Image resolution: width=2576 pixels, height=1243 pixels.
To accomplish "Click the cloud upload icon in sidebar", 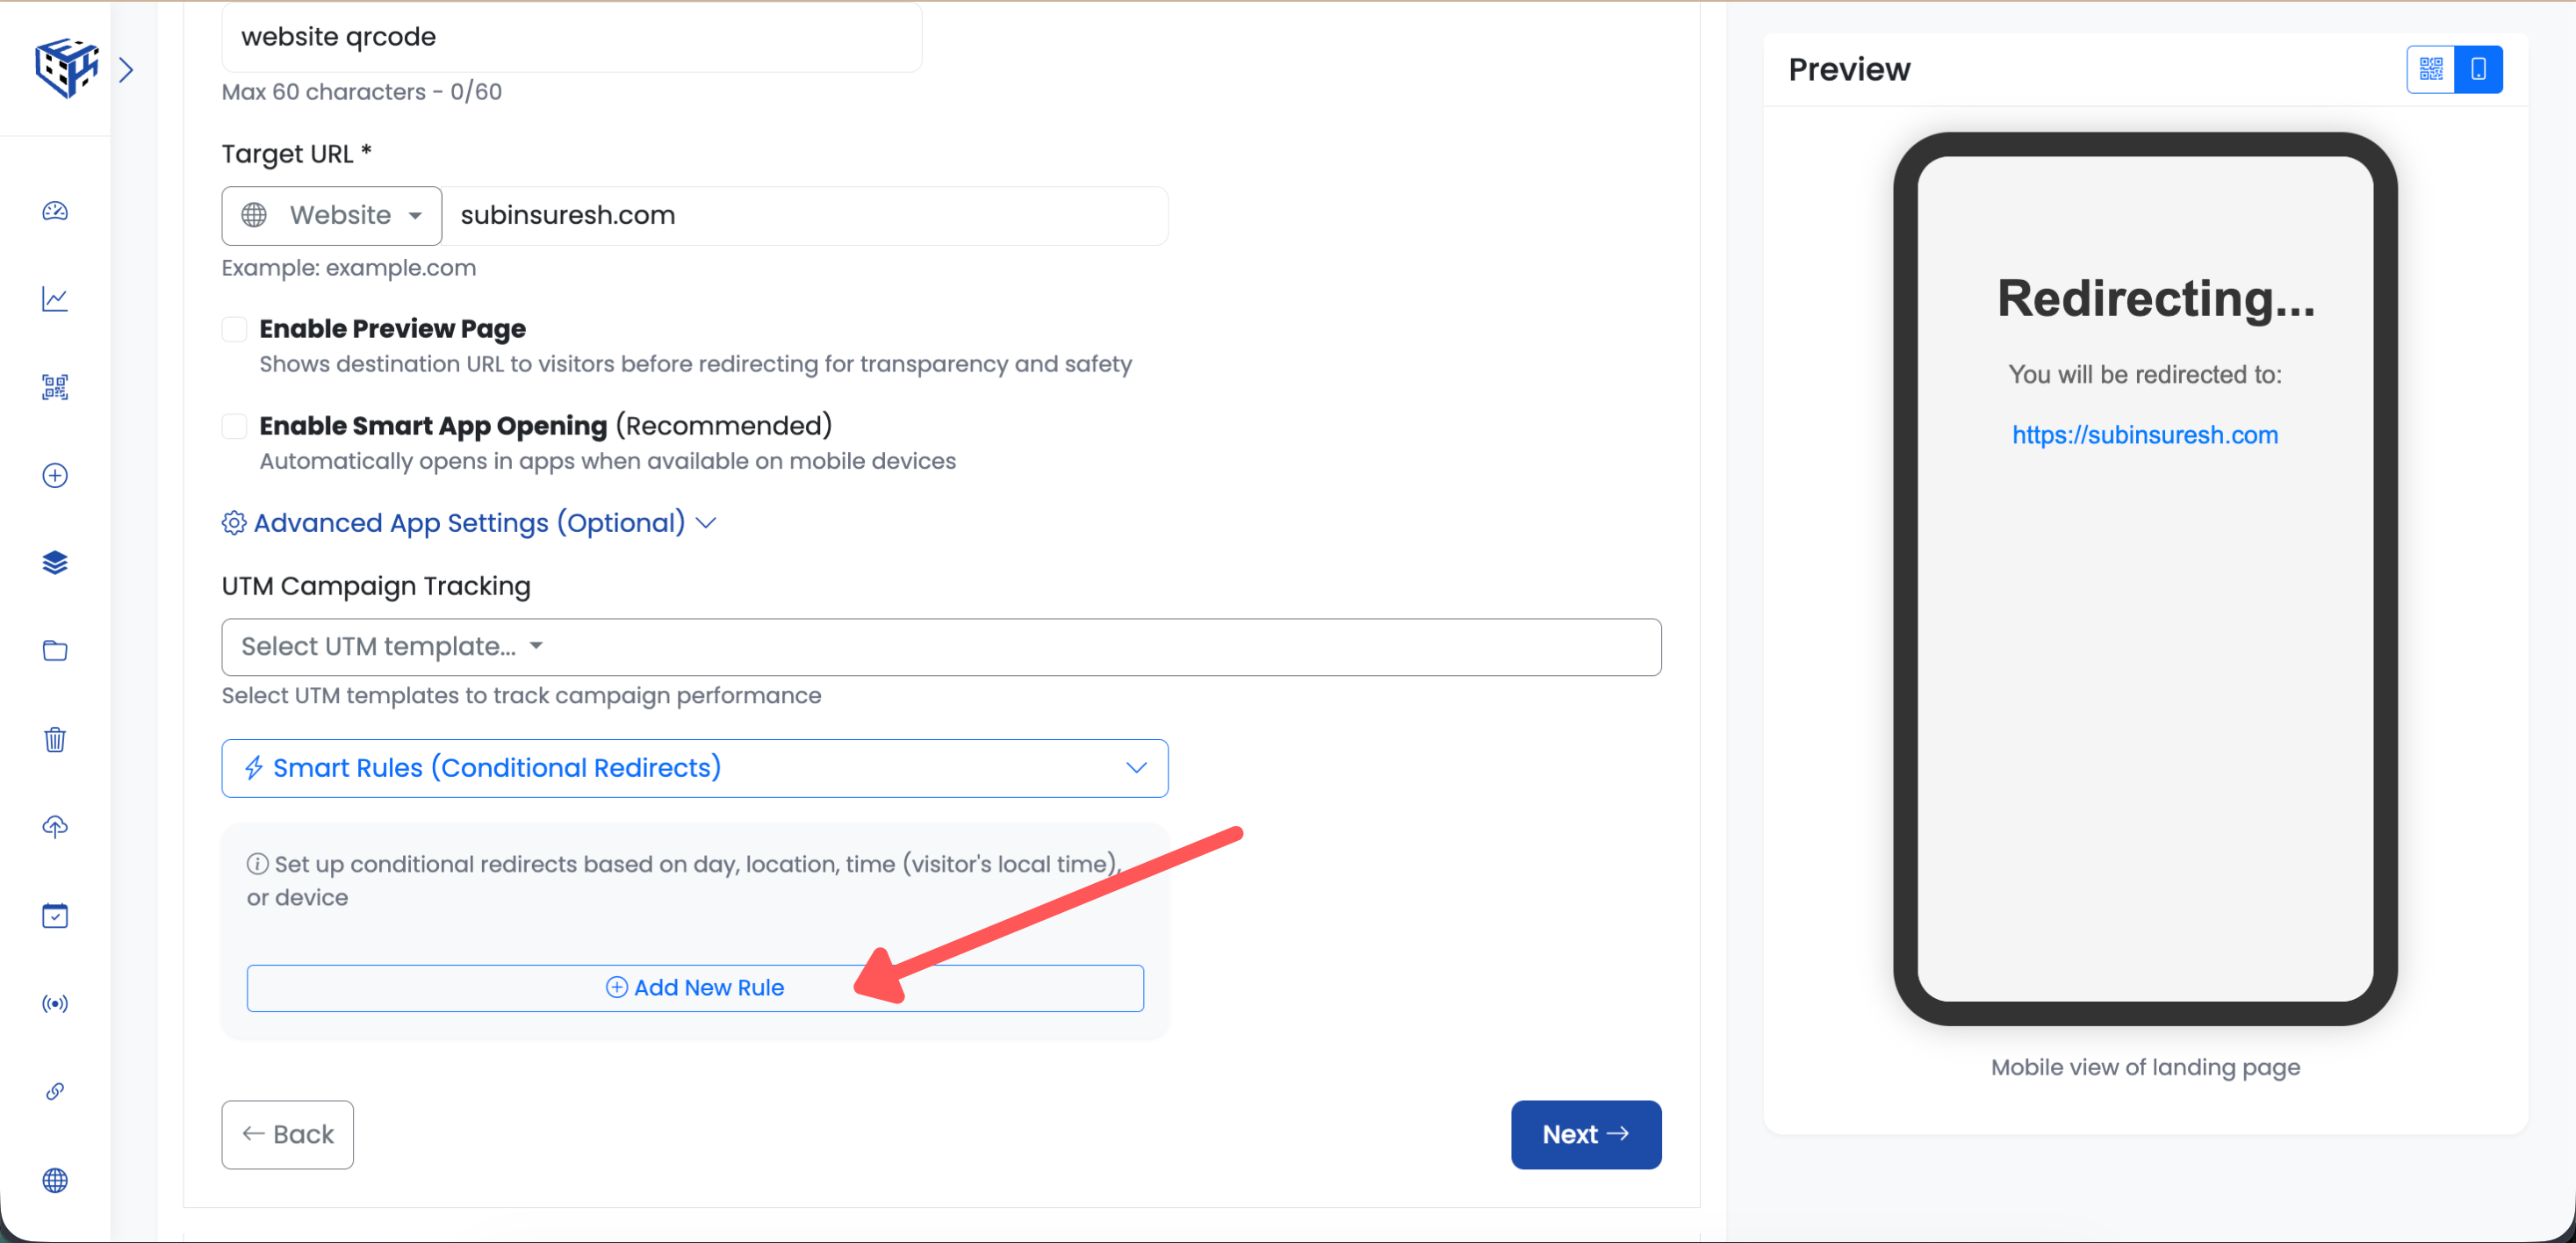I will (55, 827).
